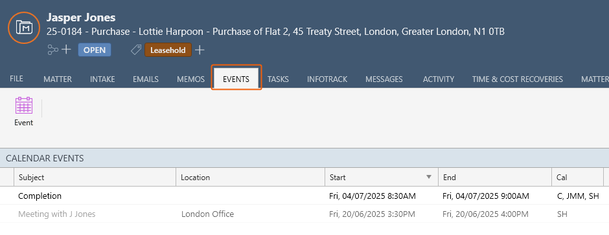
Task: Click the matter folder icon in orange circle
Action: click(x=24, y=28)
